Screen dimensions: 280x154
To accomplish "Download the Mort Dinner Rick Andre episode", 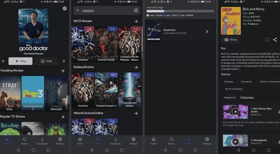I will (279, 111).
